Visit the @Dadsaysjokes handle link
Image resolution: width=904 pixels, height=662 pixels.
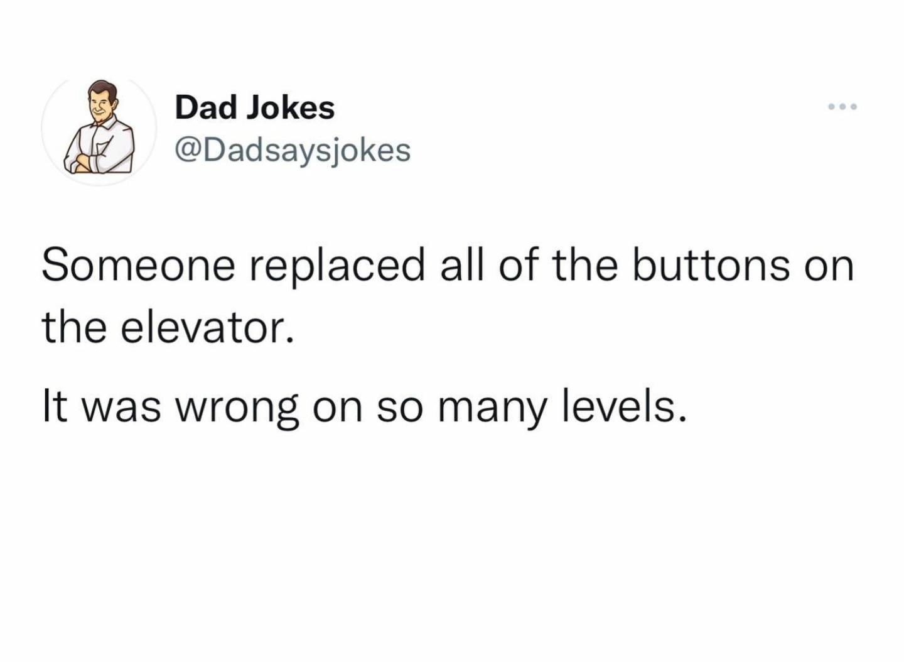293,150
